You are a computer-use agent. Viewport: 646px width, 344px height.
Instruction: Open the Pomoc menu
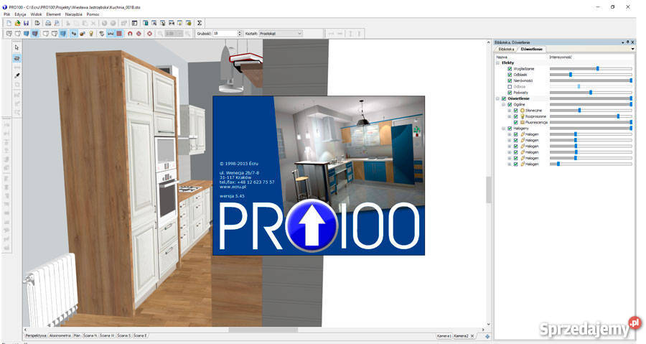93,14
